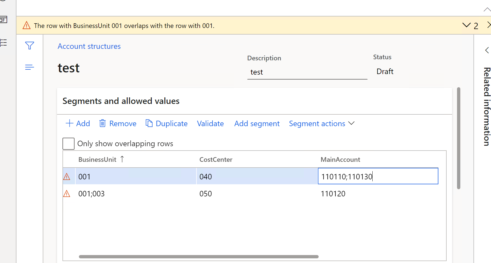
Task: Remove the selected row
Action: click(x=118, y=123)
